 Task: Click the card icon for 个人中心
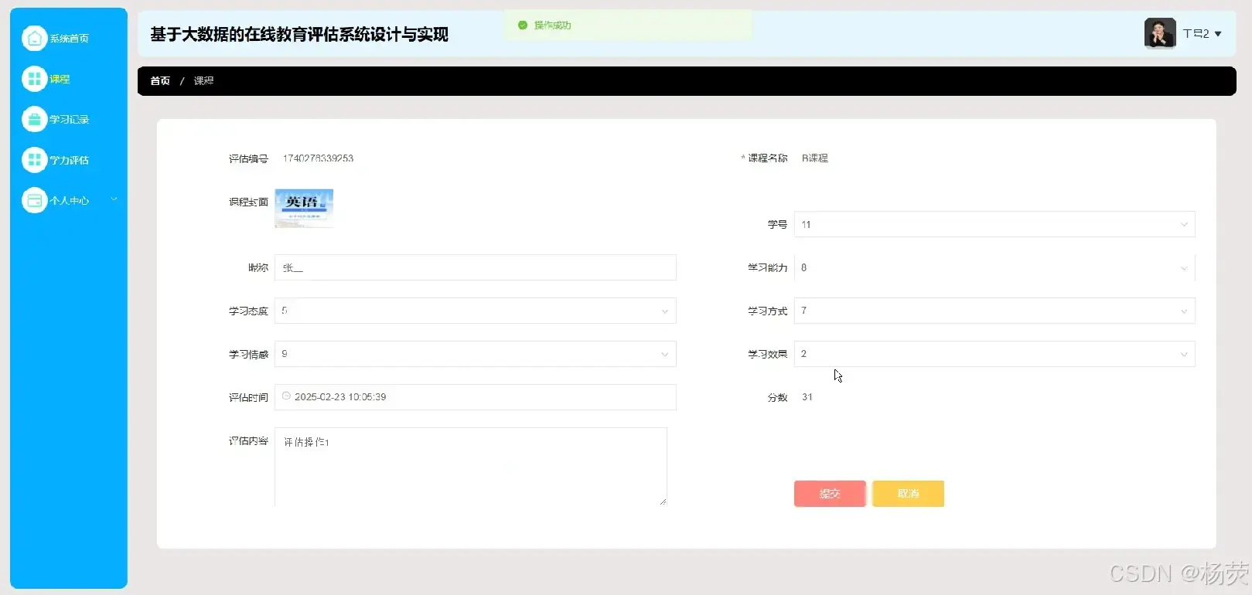point(34,200)
